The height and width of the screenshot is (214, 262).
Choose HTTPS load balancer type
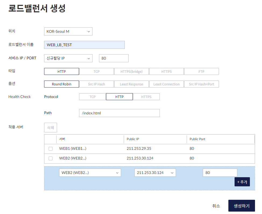coord(167,71)
